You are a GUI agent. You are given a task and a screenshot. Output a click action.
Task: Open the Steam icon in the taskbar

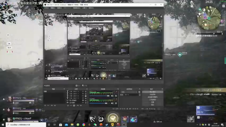tap(107, 125)
